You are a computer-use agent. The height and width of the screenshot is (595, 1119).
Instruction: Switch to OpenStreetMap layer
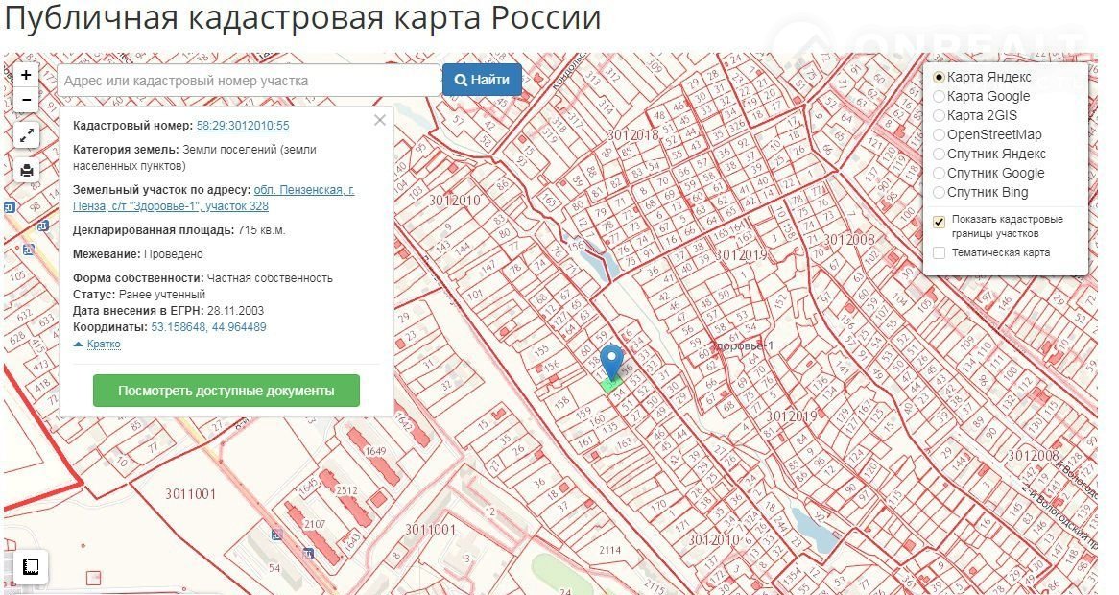point(940,134)
